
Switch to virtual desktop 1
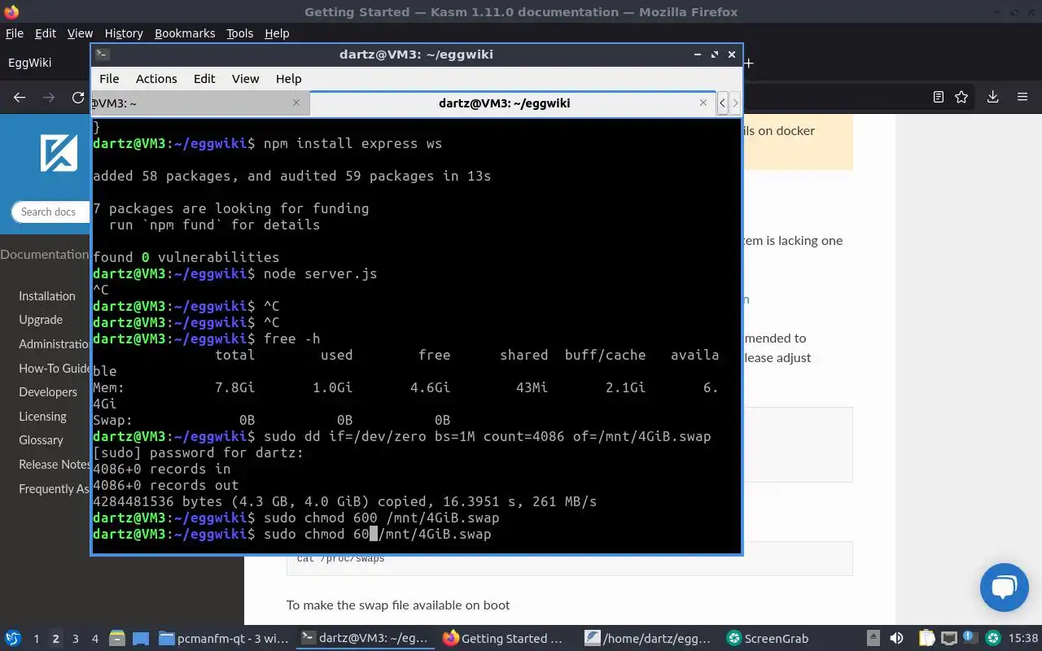pos(36,639)
